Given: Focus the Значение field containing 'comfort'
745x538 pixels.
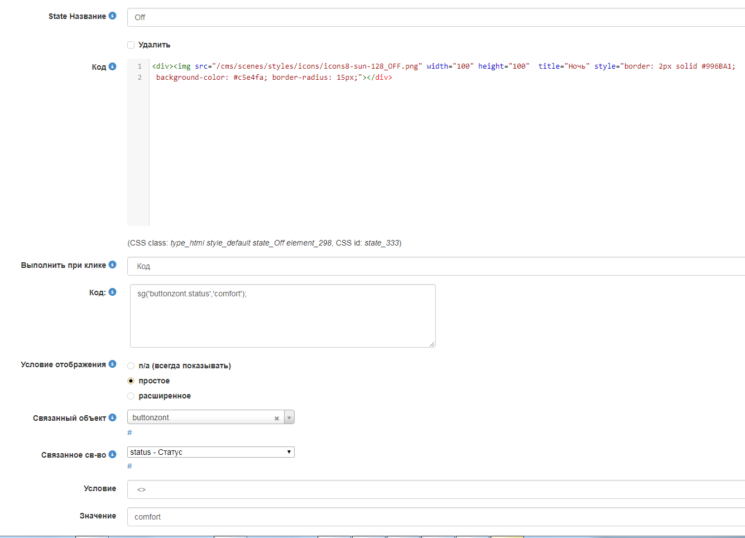Looking at the screenshot, I should pos(435,517).
